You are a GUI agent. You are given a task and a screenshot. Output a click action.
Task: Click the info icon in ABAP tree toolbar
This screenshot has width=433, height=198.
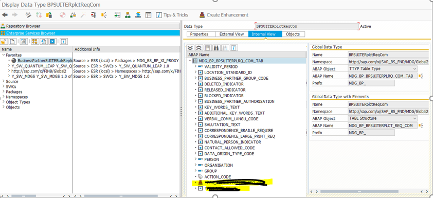(234, 48)
